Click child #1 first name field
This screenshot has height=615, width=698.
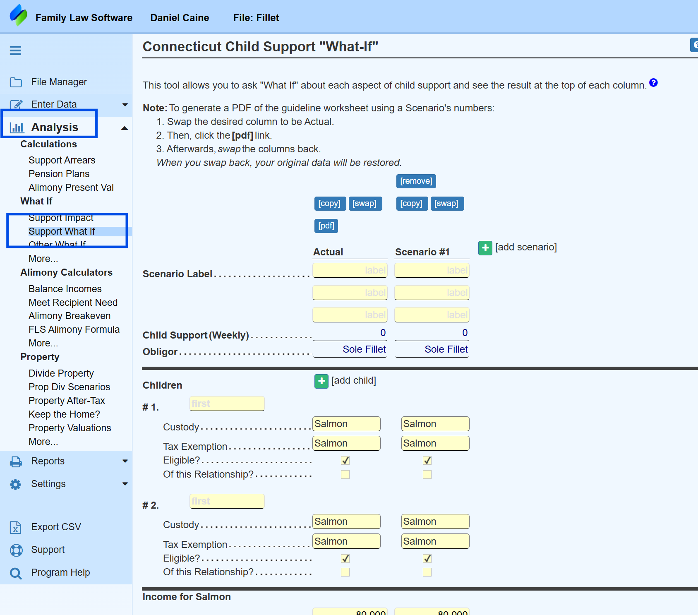(227, 404)
